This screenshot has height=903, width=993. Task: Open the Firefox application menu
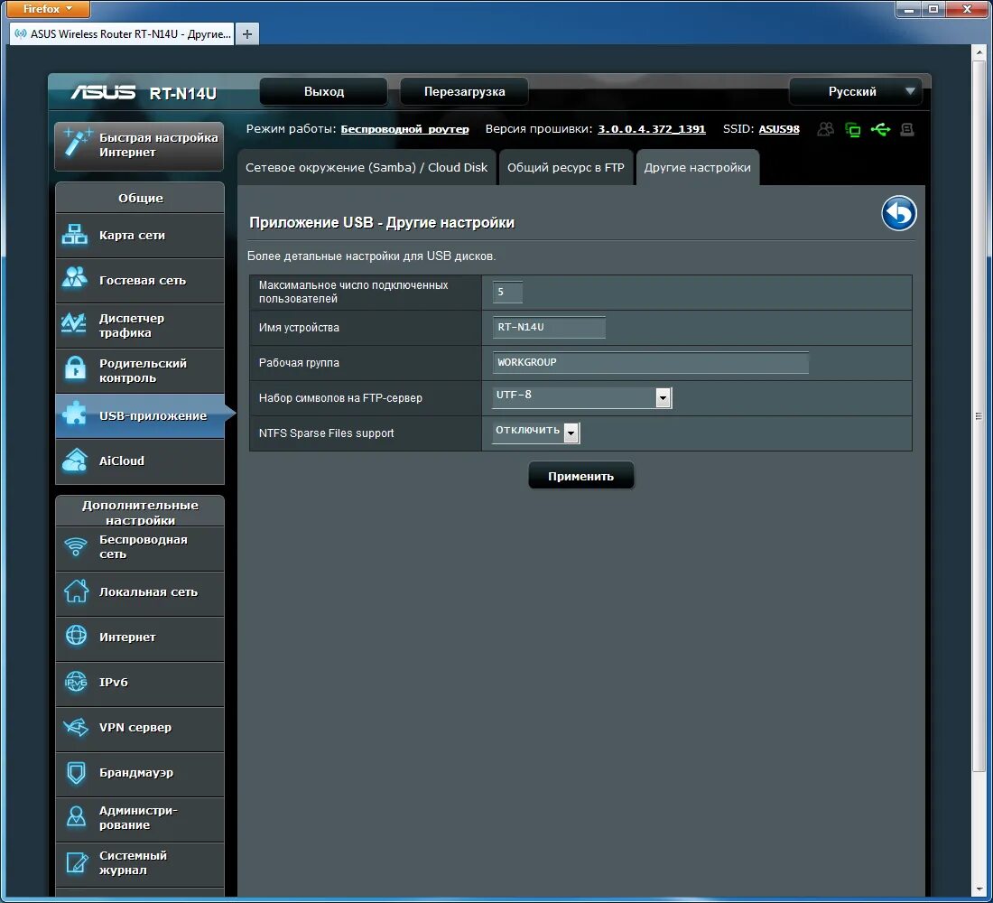coord(49,9)
